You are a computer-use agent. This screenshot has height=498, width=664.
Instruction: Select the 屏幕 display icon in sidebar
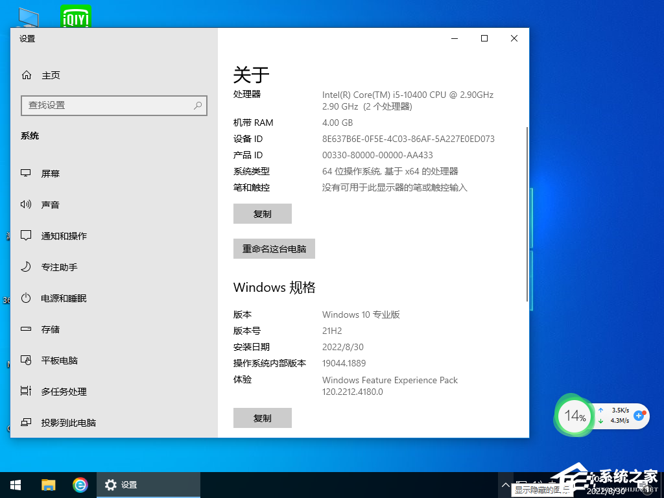[x=27, y=173]
